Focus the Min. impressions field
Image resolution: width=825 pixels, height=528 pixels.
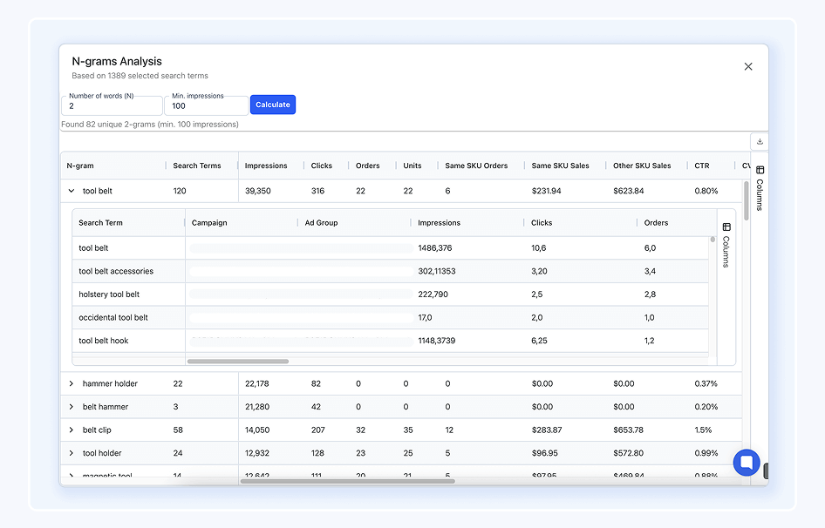(206, 106)
